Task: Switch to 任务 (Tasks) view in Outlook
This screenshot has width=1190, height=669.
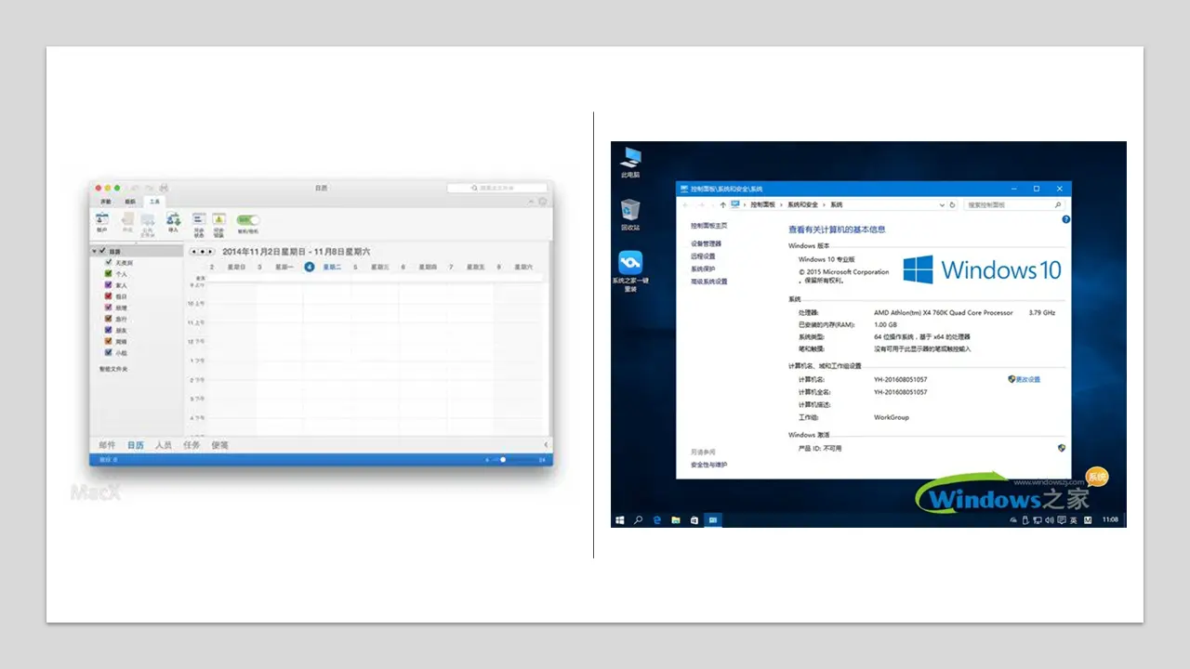Action: pyautogui.click(x=192, y=445)
